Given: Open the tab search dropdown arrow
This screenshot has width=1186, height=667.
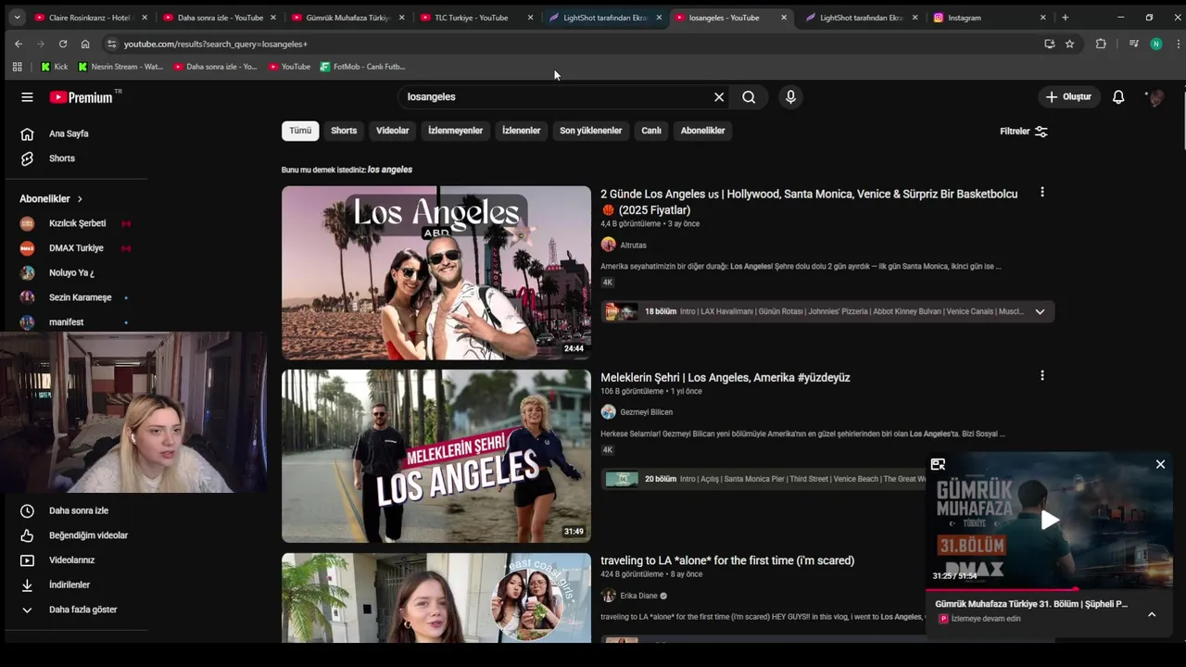Looking at the screenshot, I should [17, 18].
